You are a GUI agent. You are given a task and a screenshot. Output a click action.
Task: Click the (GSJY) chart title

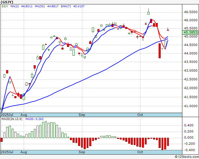point(7,2)
